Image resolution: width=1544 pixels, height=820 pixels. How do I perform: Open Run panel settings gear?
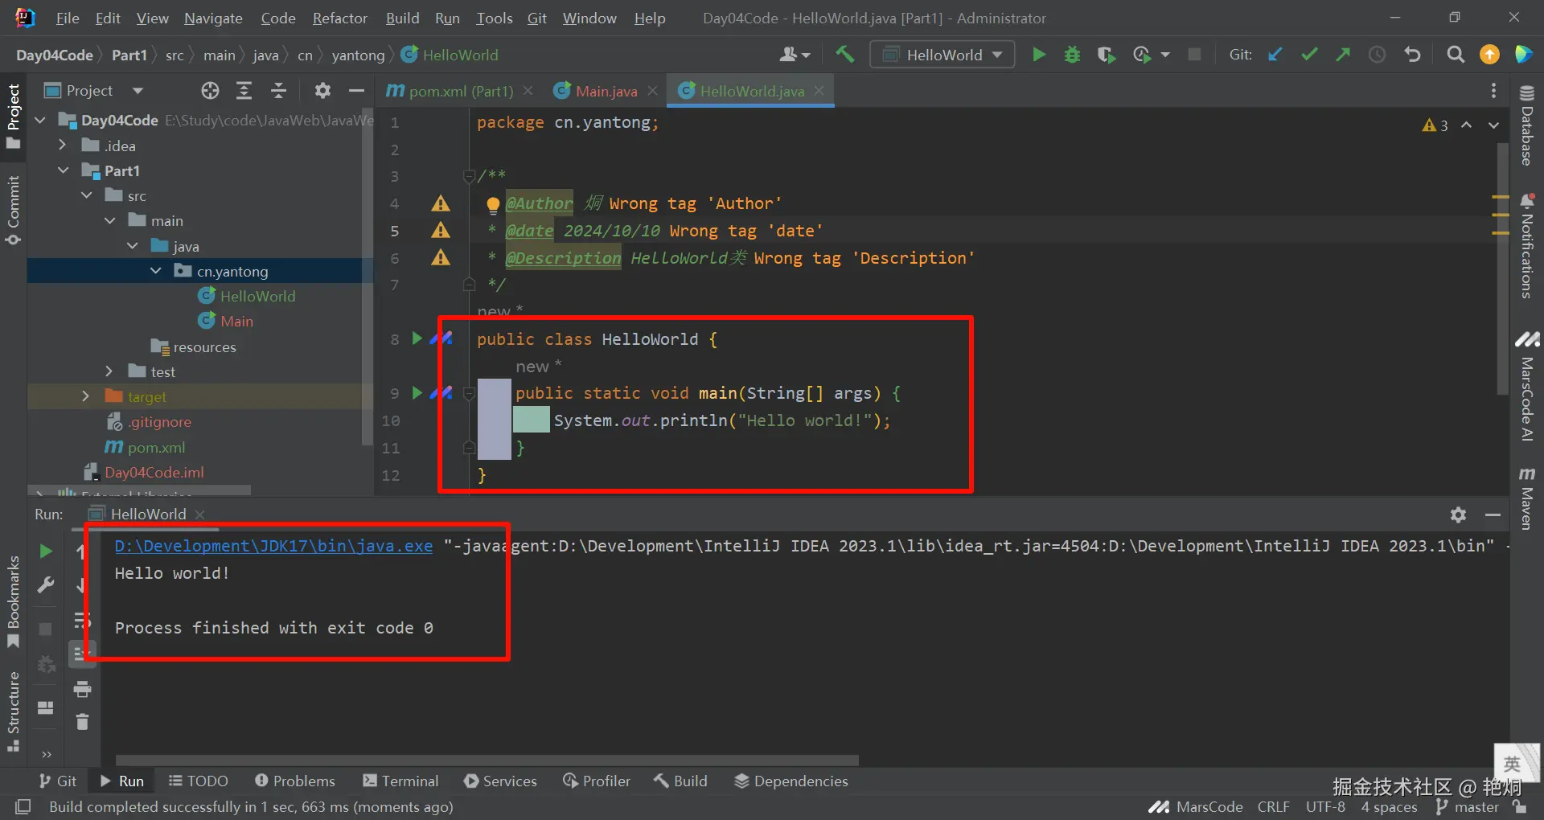1458,515
